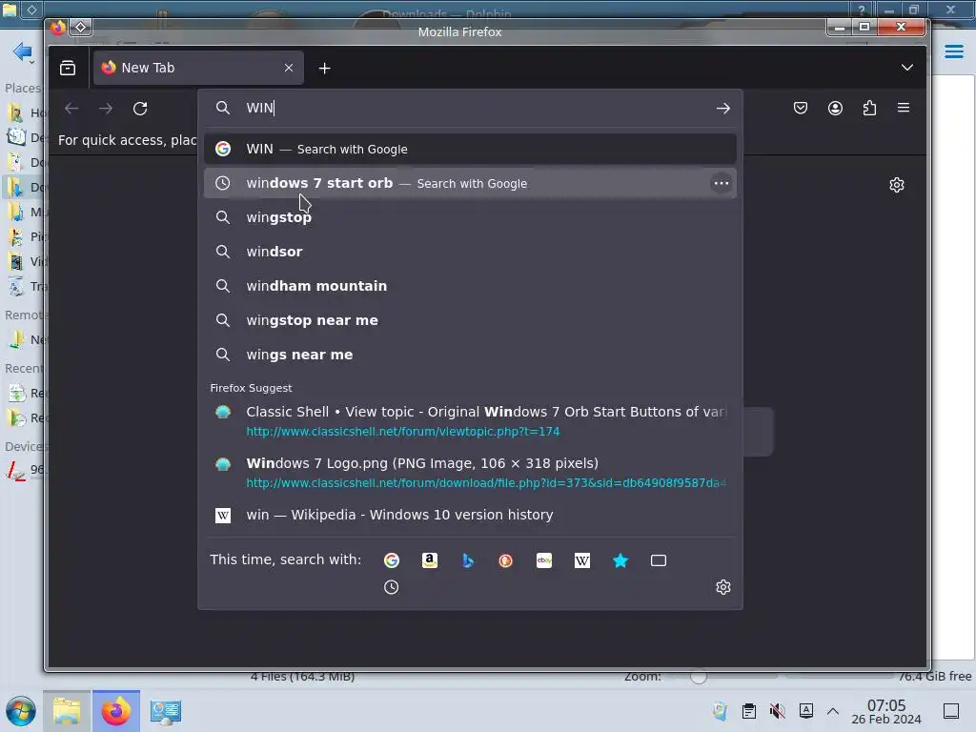Adjust the Dolphin Zoom slider
The height and width of the screenshot is (732, 976).
pos(698,677)
